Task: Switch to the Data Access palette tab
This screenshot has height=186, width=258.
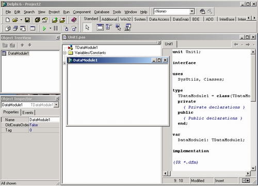Action: (159, 19)
